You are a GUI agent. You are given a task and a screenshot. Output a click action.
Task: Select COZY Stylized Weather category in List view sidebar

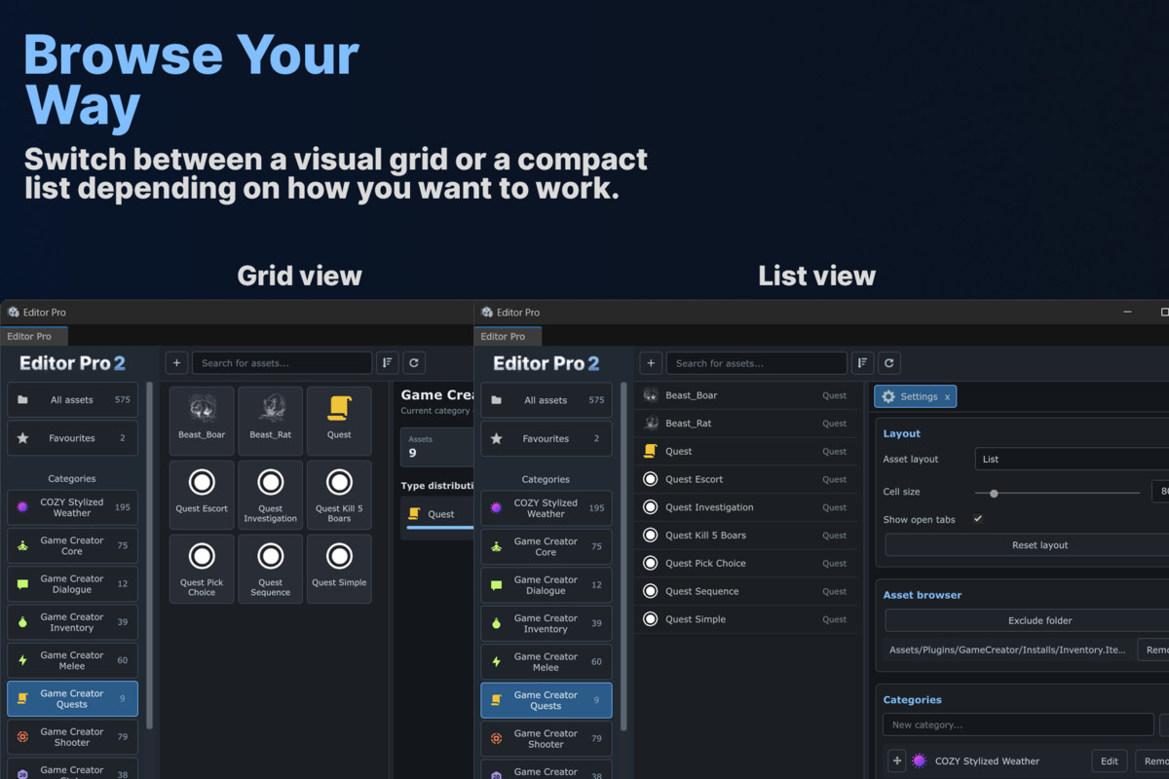[546, 508]
